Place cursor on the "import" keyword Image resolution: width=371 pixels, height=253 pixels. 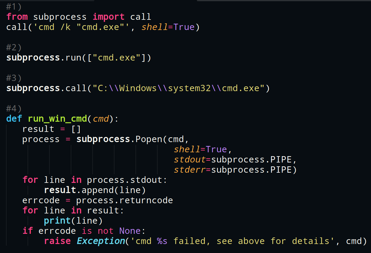pyautogui.click(x=108, y=17)
